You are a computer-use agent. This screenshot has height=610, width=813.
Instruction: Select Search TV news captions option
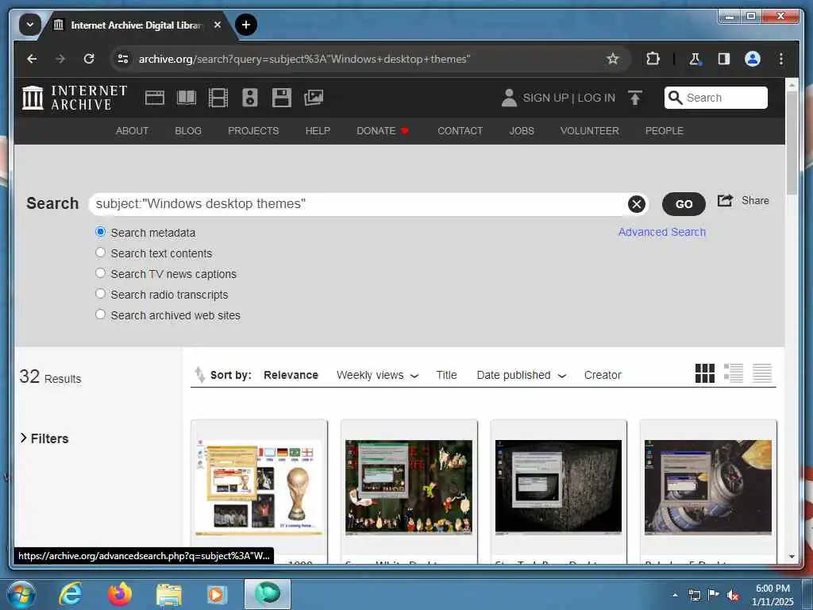[101, 273]
